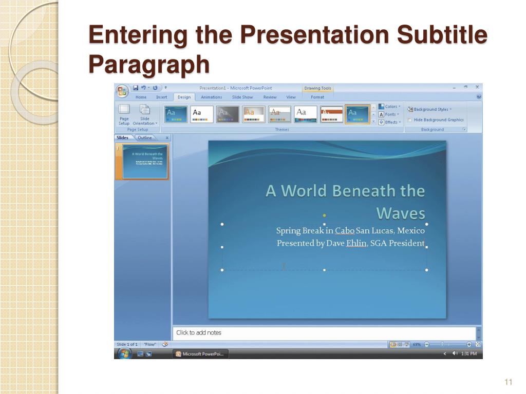Close the Slides/Outline pane
This screenshot has width=526, height=394.
[167, 137]
